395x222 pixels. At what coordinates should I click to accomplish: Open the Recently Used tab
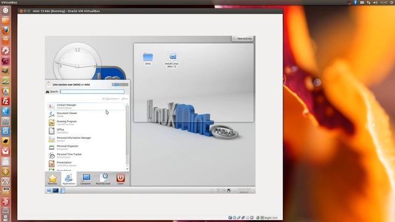tap(103, 179)
